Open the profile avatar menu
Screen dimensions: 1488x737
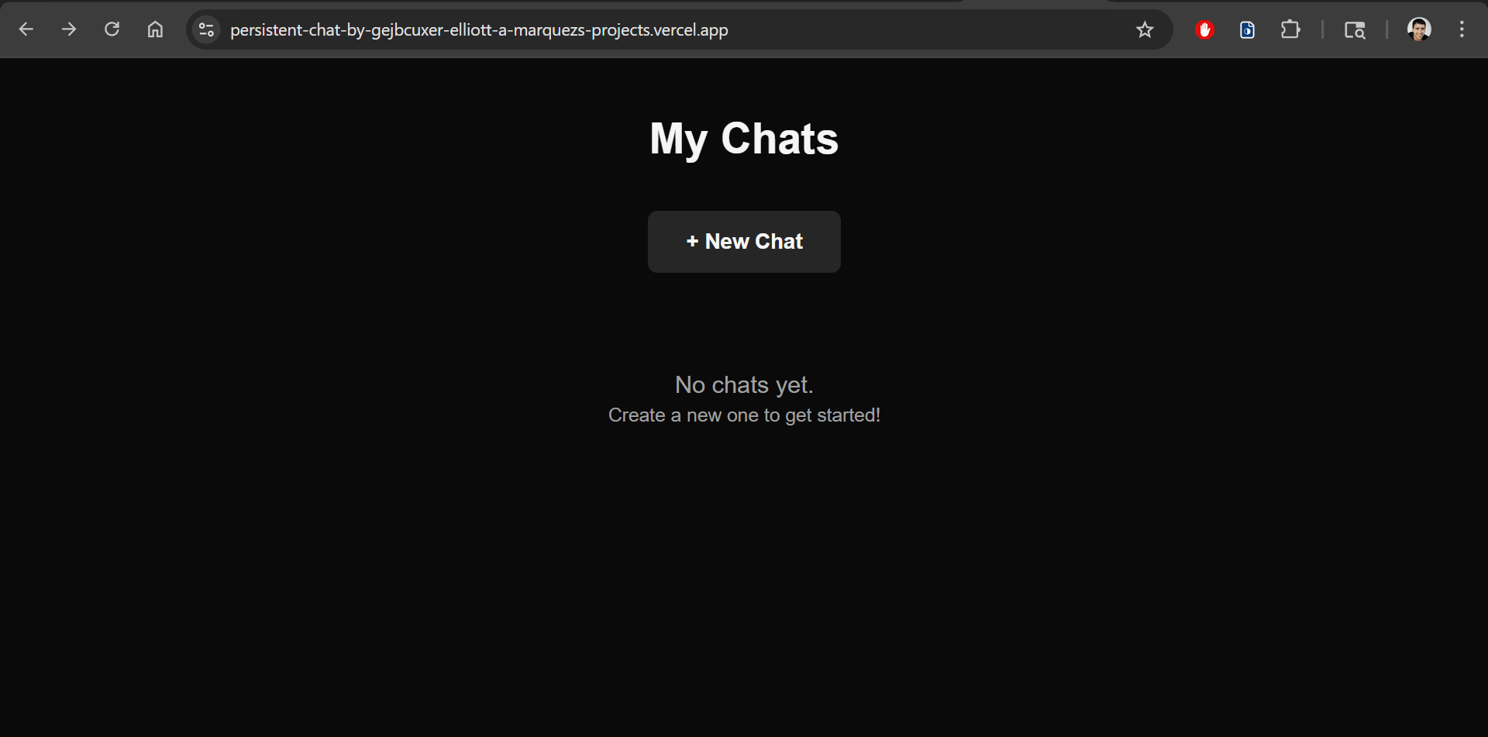click(x=1419, y=29)
